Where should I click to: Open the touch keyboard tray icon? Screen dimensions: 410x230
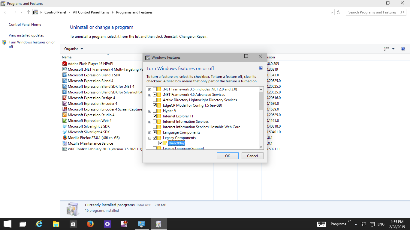click(321, 224)
